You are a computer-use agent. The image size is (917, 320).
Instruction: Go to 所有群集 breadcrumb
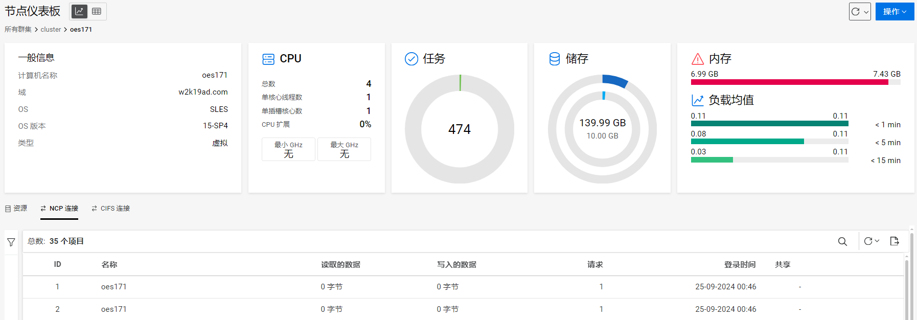click(x=18, y=30)
